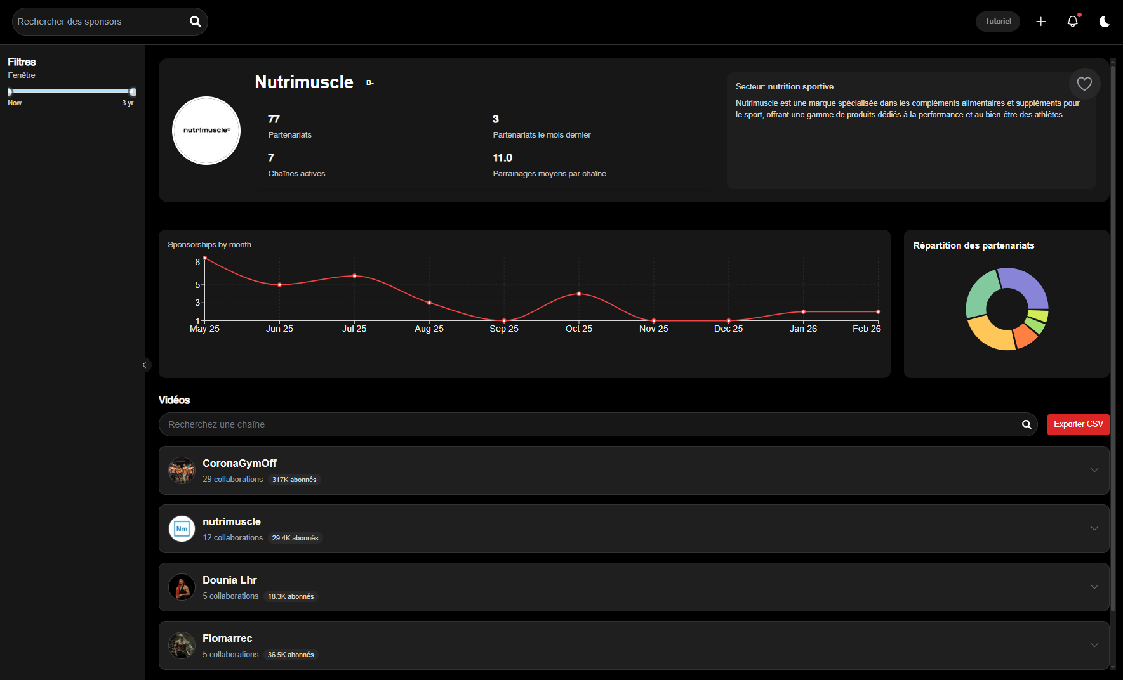This screenshot has width=1123, height=680.
Task: Click the plus icon in top bar
Action: 1041,22
